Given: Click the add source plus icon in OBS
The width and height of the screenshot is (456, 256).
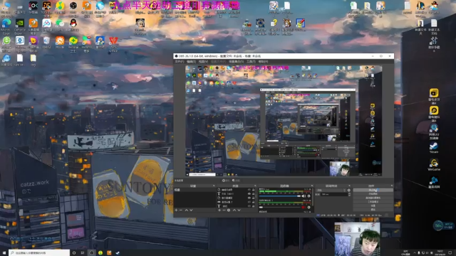Looking at the screenshot, I should tap(219, 210).
